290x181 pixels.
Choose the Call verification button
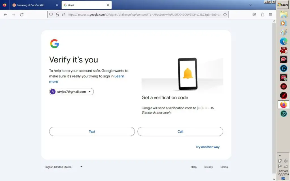click(x=180, y=132)
